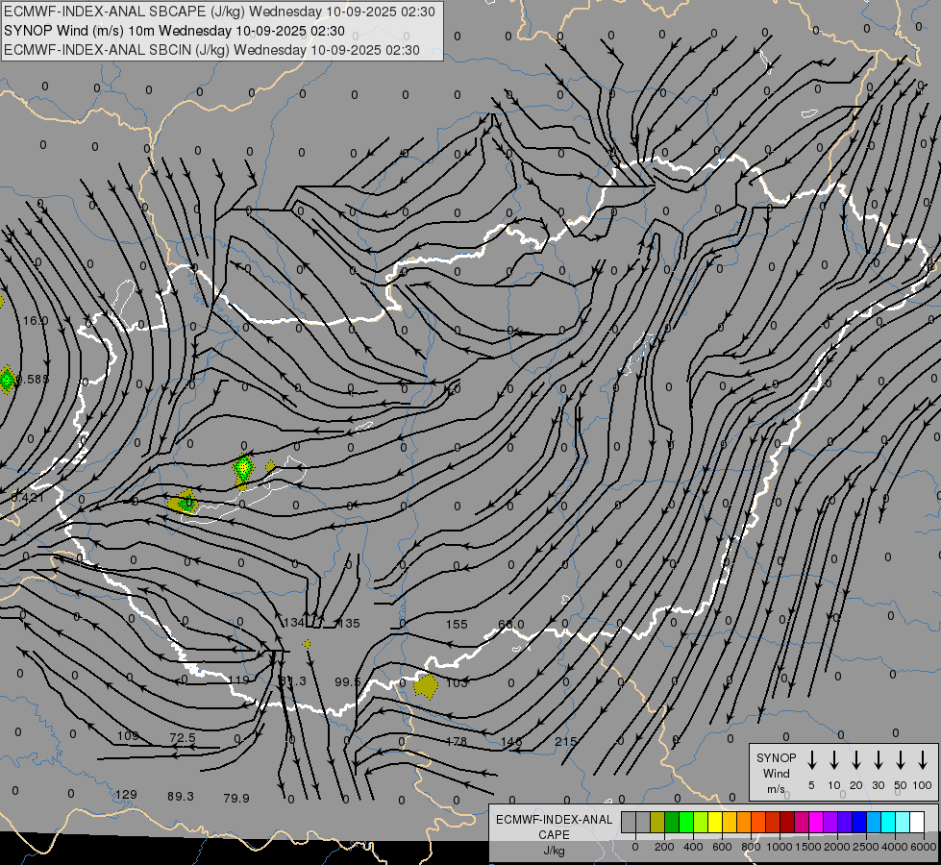Screen dimensions: 941x865
Task: Pick the amber legend swatch
Action: [730, 823]
